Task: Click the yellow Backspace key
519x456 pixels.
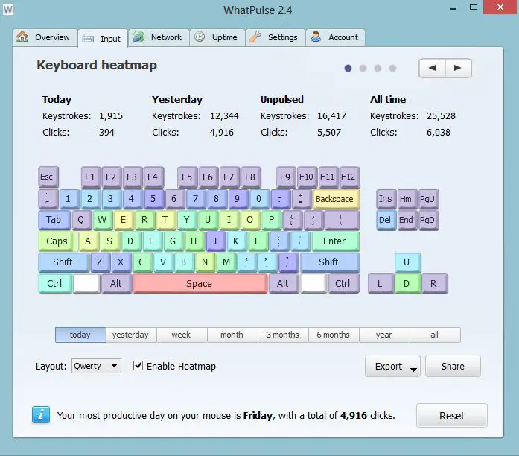Action: click(336, 199)
